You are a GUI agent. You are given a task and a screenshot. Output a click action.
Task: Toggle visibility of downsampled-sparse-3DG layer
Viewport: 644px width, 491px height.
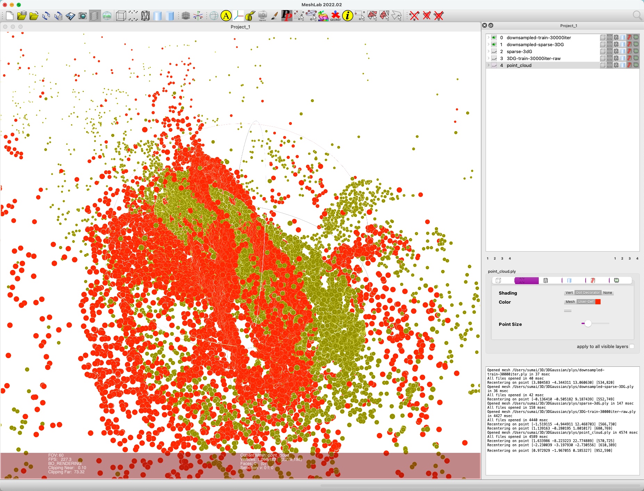(494, 44)
